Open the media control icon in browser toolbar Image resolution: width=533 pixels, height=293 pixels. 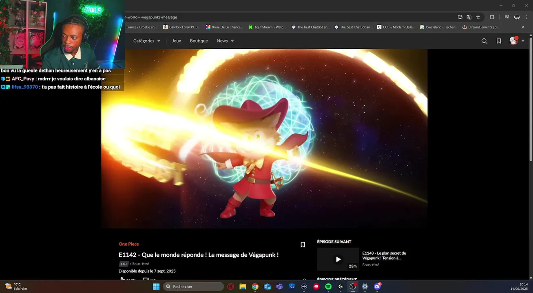tap(506, 17)
